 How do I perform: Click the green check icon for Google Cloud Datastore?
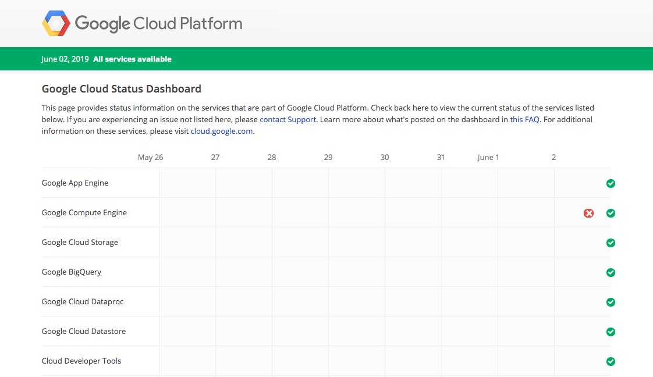point(611,332)
